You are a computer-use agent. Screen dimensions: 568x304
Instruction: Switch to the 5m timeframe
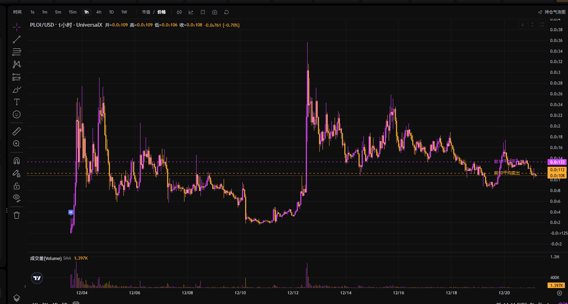[x=58, y=12]
